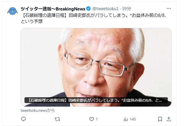Open the reply comment icon
The height and width of the screenshot is (126, 185).
point(23,119)
